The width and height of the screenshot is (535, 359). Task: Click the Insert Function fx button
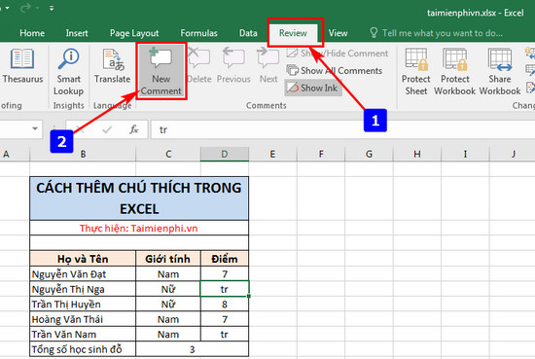click(x=134, y=129)
